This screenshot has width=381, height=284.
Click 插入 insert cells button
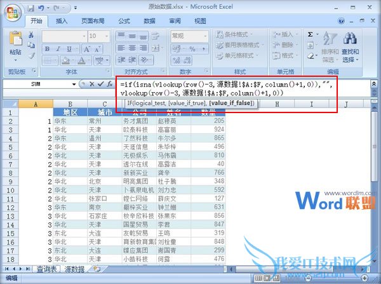[284, 34]
